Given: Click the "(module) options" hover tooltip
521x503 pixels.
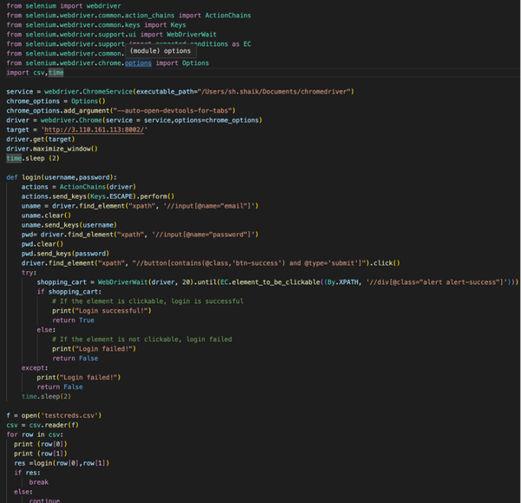Looking at the screenshot, I should pos(161,51).
